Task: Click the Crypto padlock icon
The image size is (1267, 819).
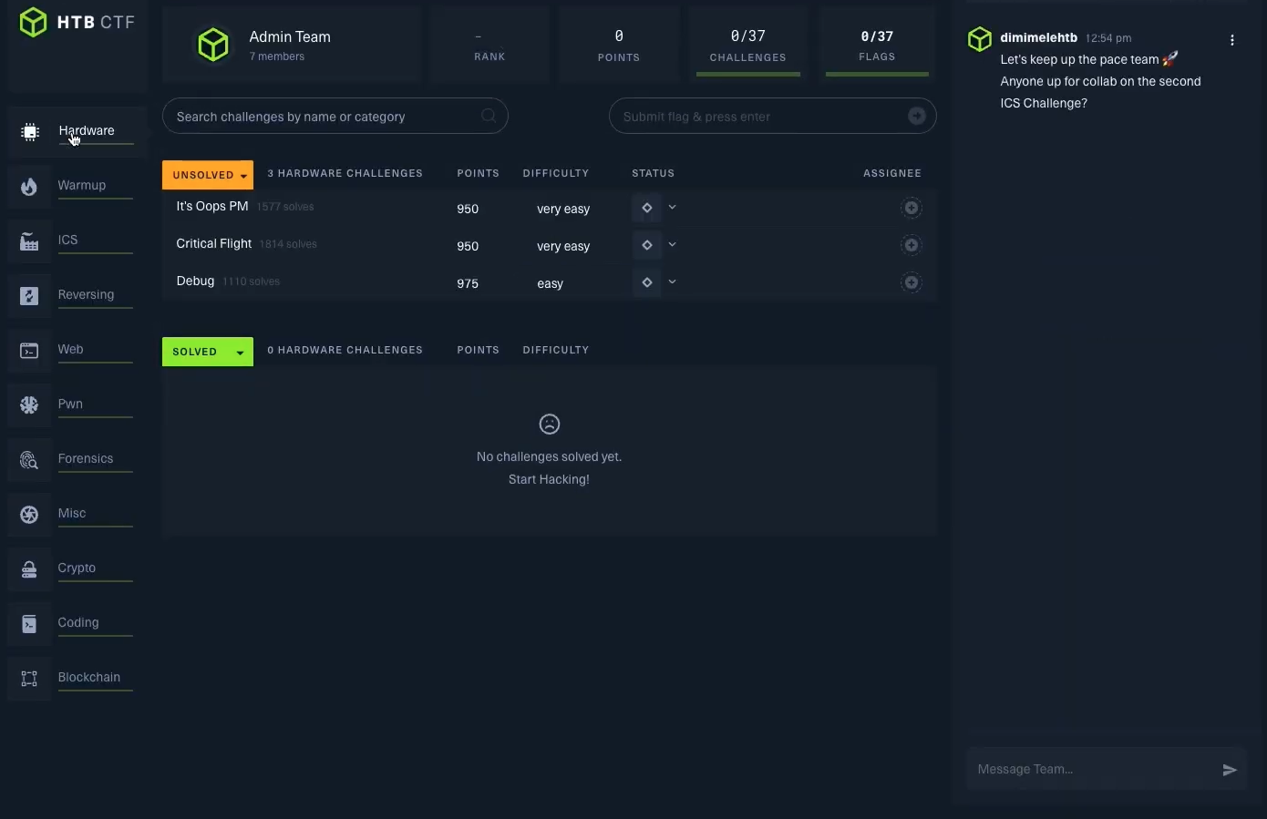Action: coord(29,569)
